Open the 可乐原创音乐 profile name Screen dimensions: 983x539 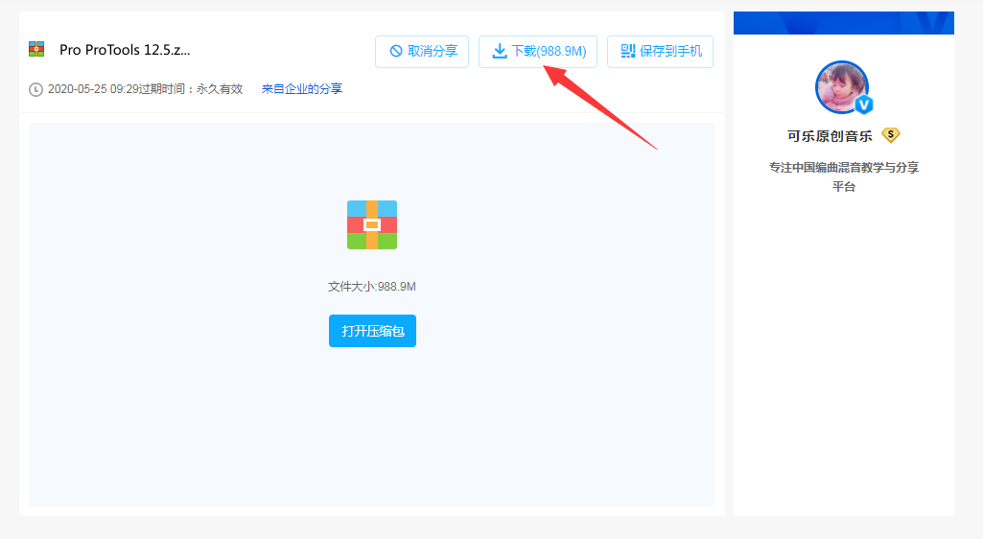coord(831,136)
